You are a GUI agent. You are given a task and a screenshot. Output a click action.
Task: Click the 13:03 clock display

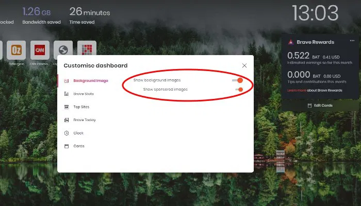click(x=315, y=13)
